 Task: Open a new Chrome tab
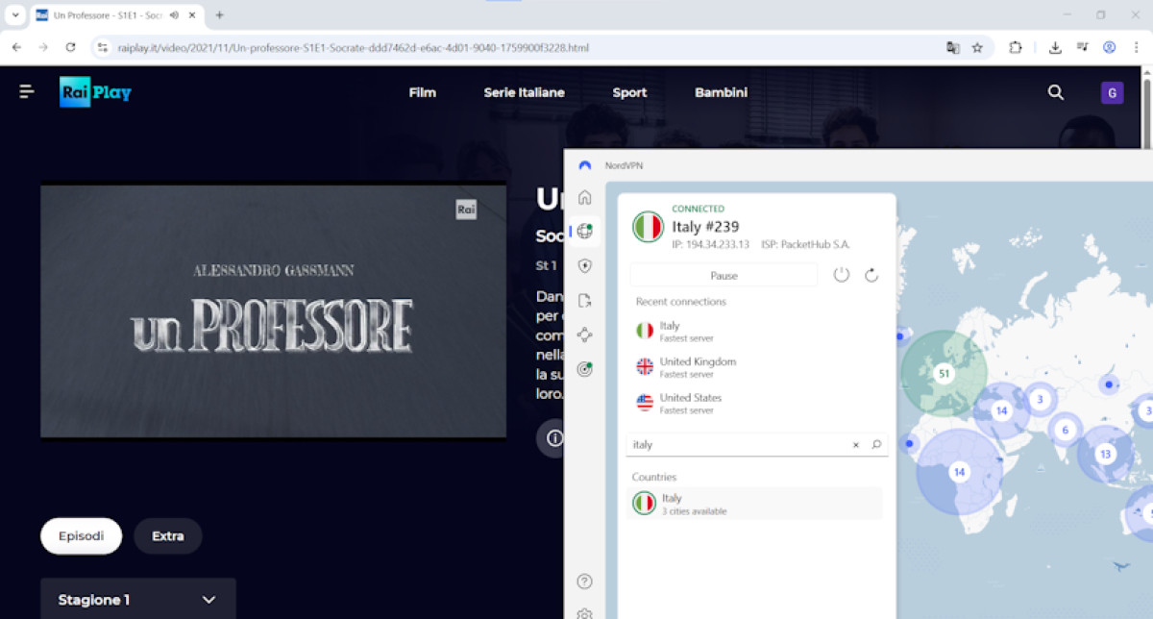pyautogui.click(x=219, y=15)
